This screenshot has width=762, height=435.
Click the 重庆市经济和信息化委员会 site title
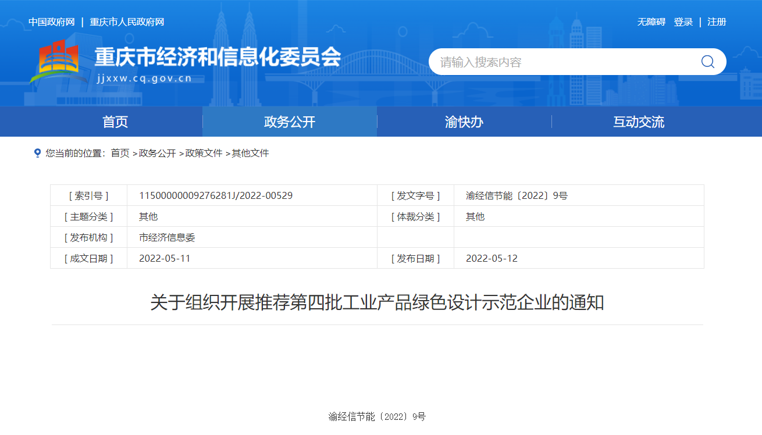tap(218, 58)
